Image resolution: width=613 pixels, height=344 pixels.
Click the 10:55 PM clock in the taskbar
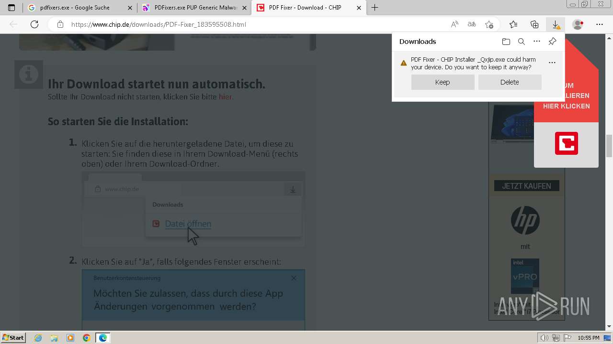tap(588, 338)
